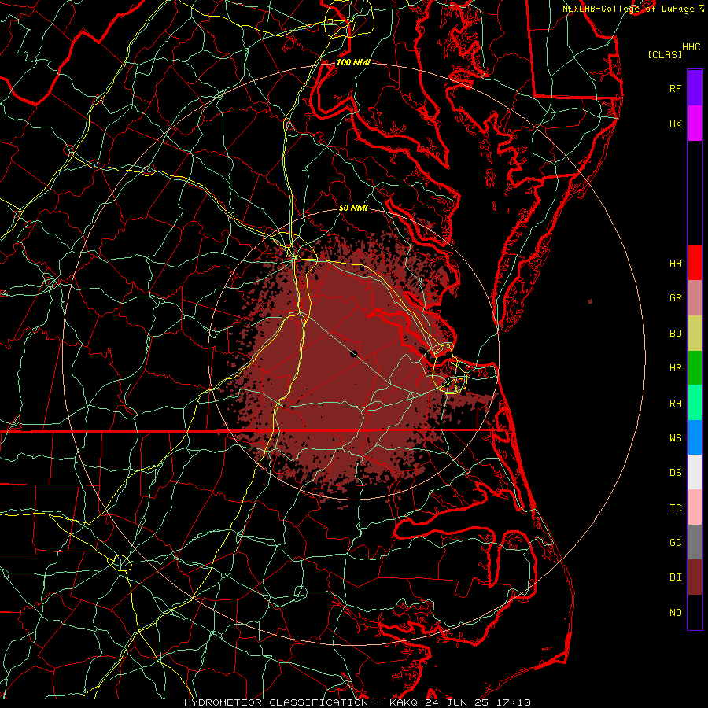This screenshot has height=708, width=708.
Task: Click the GR legend label
Action: tap(675, 298)
